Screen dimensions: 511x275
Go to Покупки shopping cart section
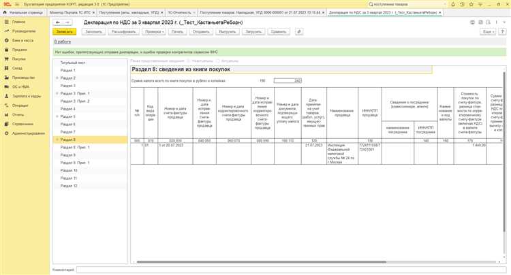click(5, 59)
